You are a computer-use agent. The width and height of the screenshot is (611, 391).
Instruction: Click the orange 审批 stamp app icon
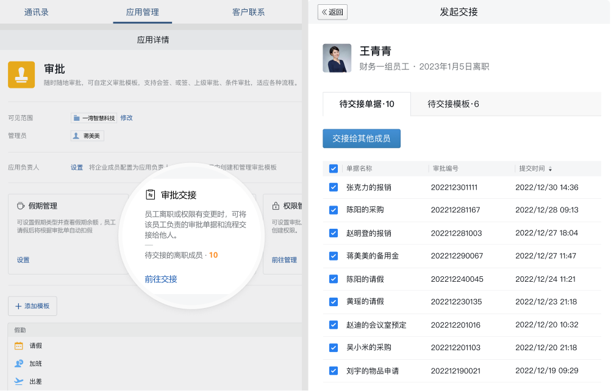click(21, 74)
